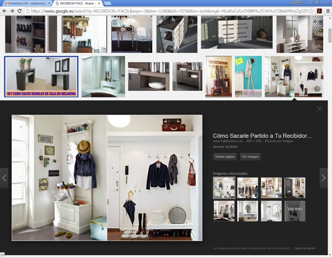Select the RECIBIDOR FACIL search tab
This screenshot has width=332, height=258.
pyautogui.click(x=76, y=3)
